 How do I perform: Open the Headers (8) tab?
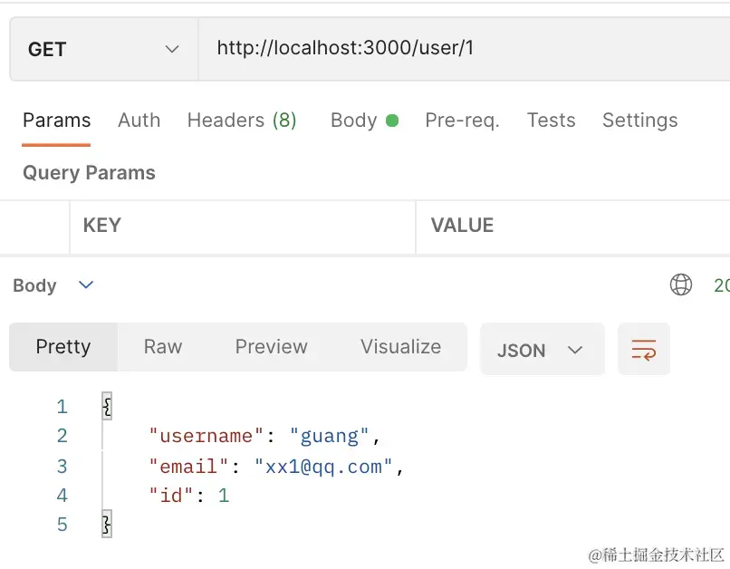[242, 121]
